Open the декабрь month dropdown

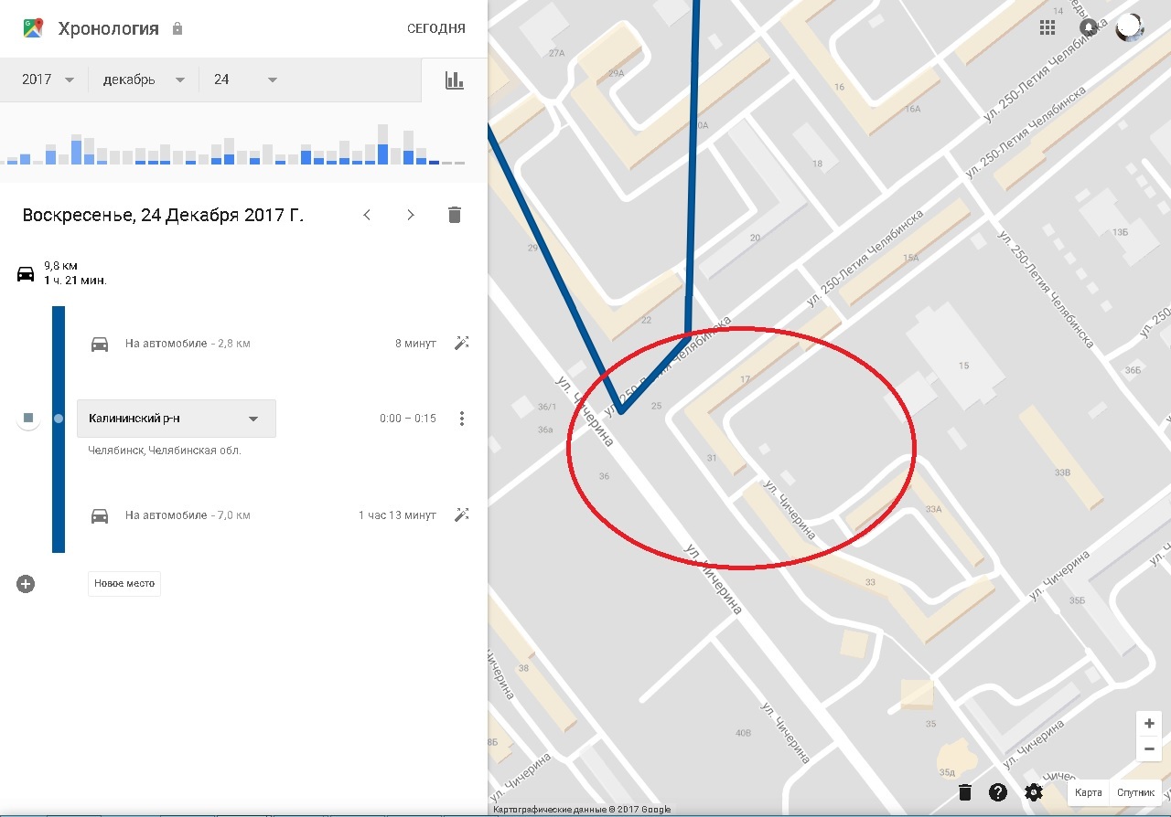(x=144, y=80)
